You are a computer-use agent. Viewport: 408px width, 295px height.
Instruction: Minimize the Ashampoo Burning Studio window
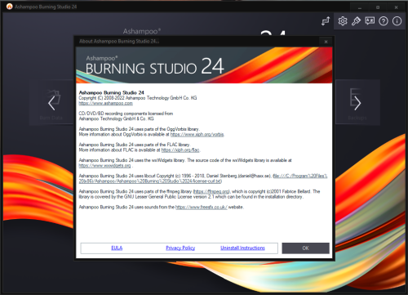pyautogui.click(x=360, y=7)
